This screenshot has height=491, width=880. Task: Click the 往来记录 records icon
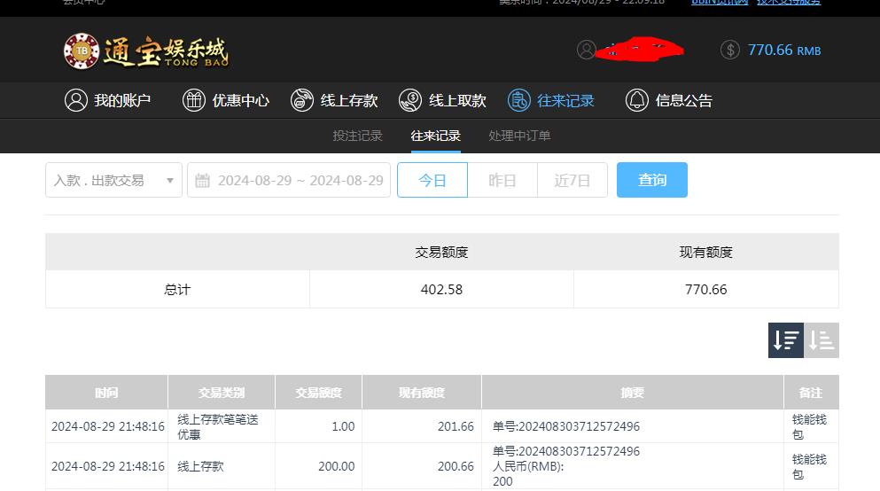pyautogui.click(x=519, y=100)
